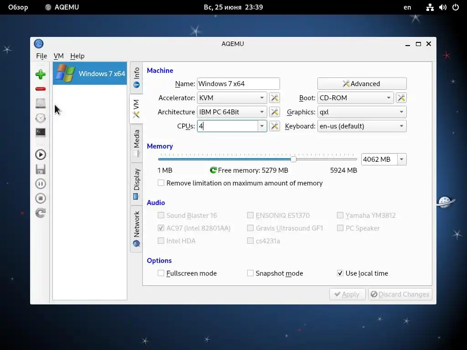
Task: Pause the VM with the pause icon
Action: click(41, 184)
